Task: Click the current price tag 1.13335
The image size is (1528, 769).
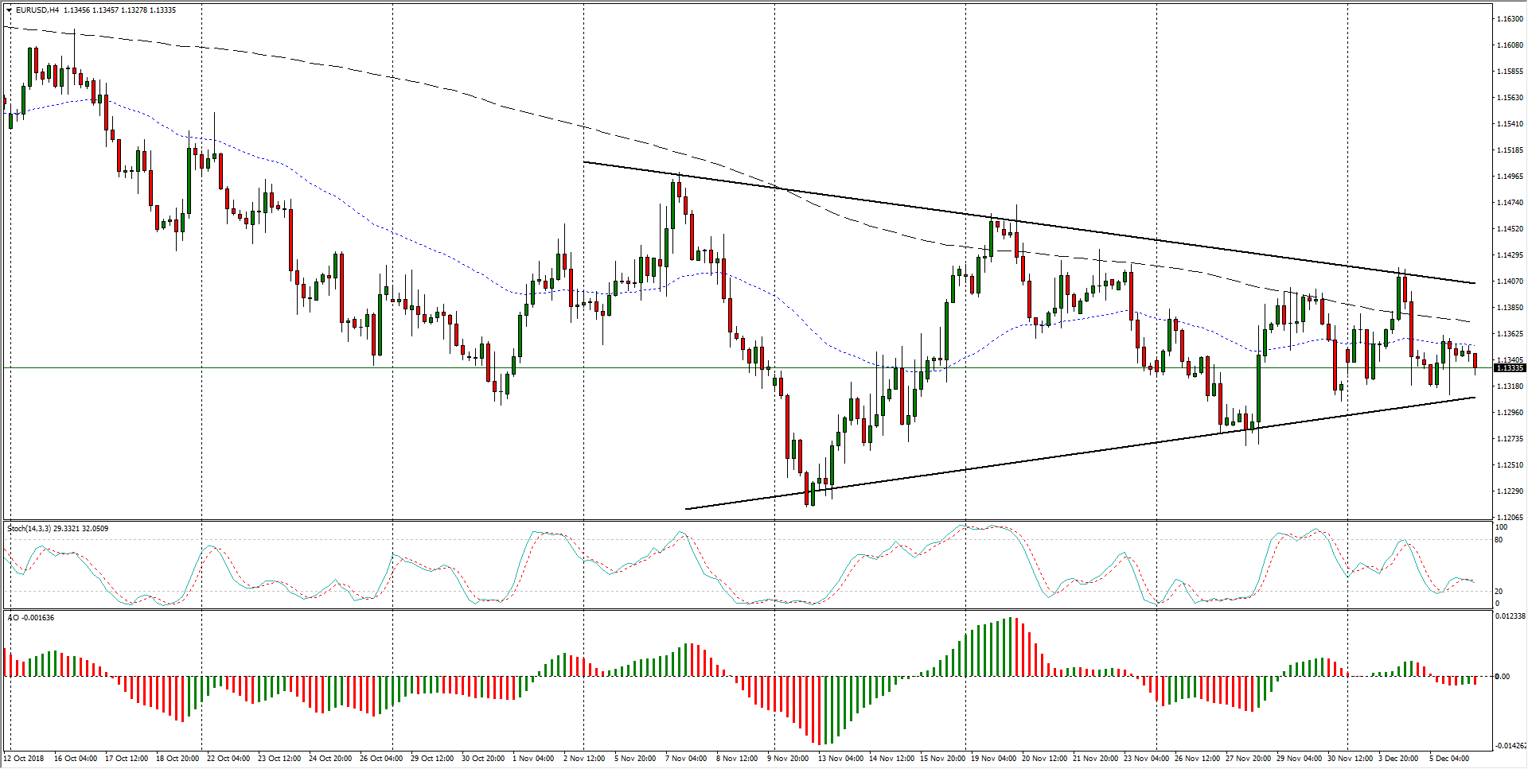Action: [x=1509, y=368]
